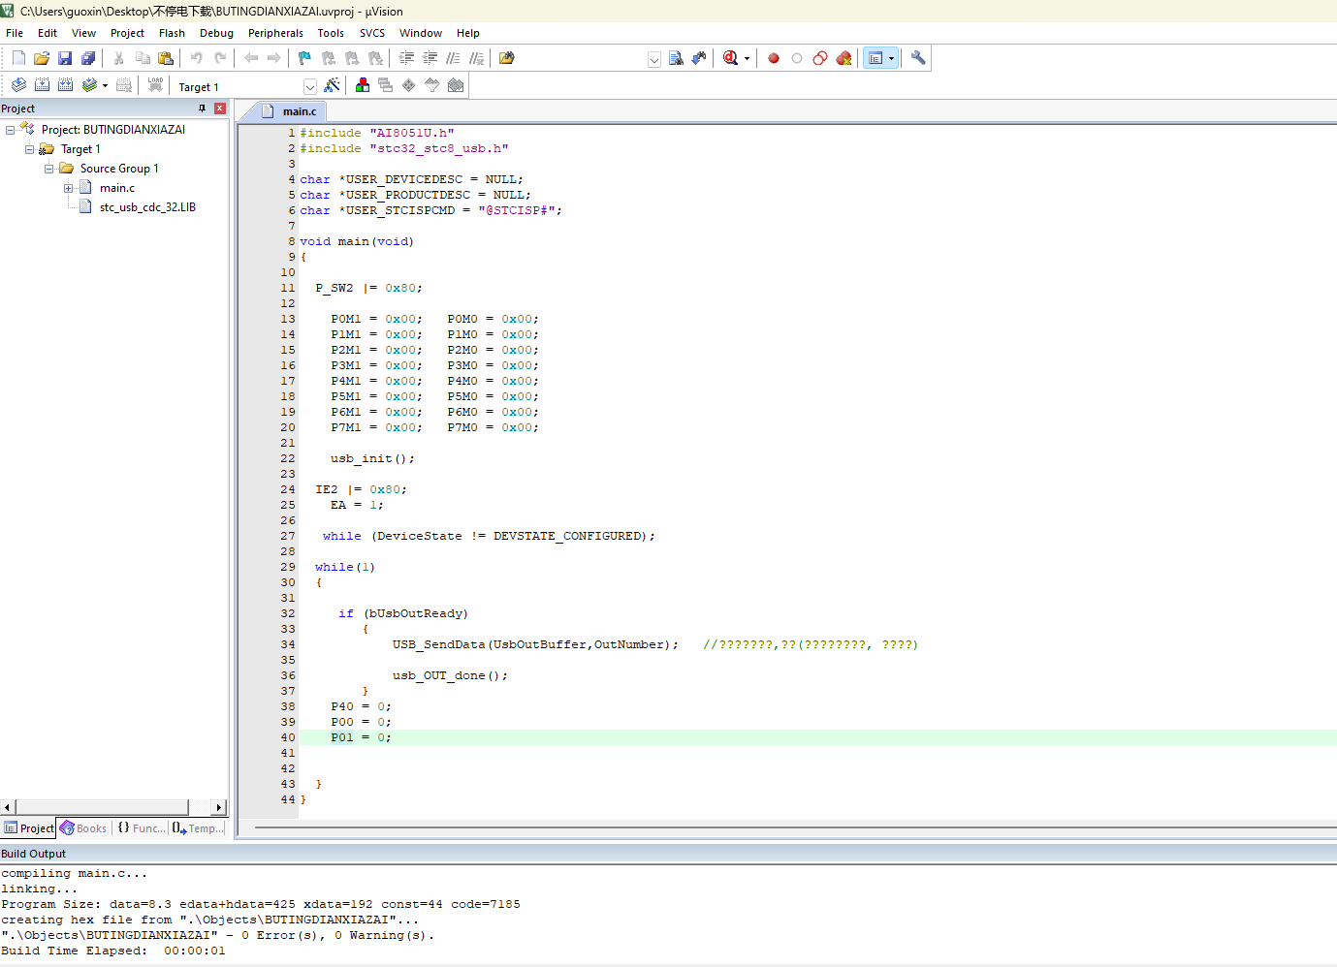Indent the selected lines with the Indent icon
Viewport: 1337px width, 967px height.
click(406, 58)
